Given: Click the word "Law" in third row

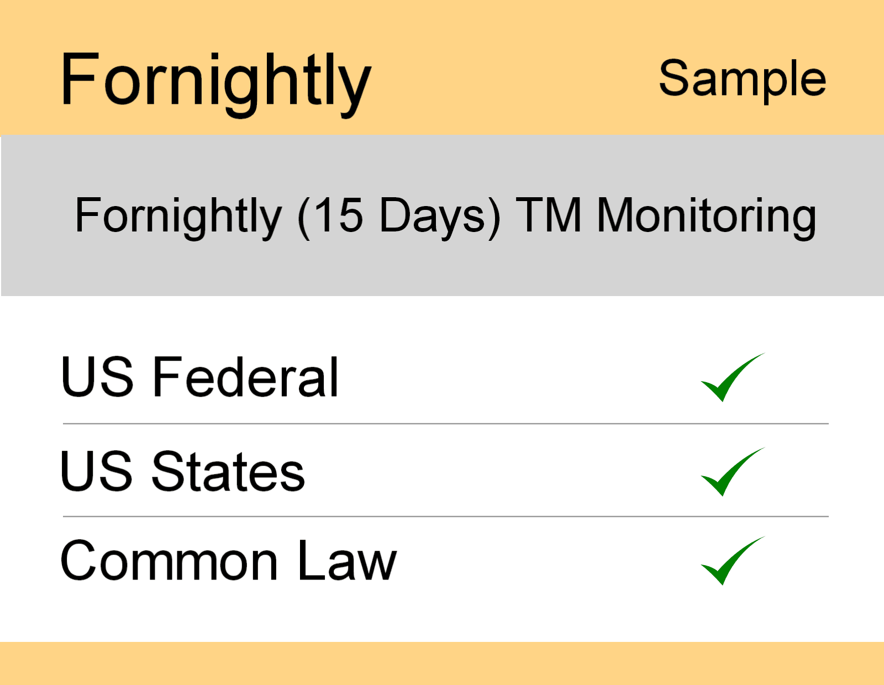Looking at the screenshot, I should (x=347, y=561).
